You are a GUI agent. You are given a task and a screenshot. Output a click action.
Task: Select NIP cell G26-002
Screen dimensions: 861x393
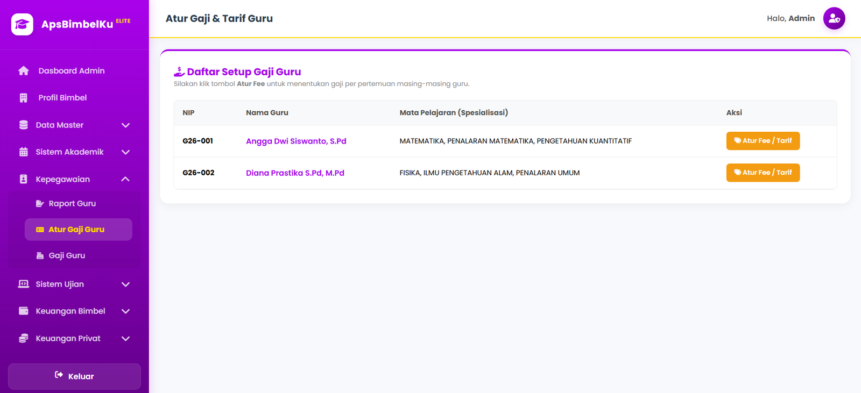click(x=199, y=173)
